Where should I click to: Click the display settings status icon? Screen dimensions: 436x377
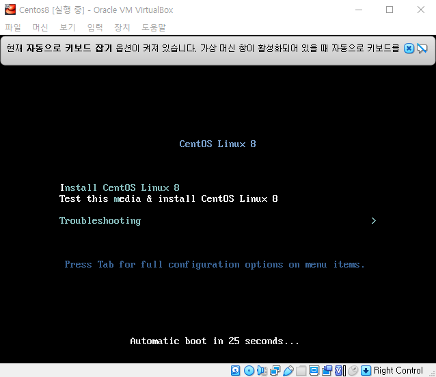click(x=314, y=371)
